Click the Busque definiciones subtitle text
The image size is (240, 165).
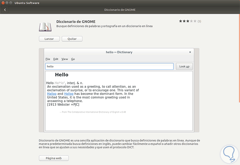pos(104,26)
